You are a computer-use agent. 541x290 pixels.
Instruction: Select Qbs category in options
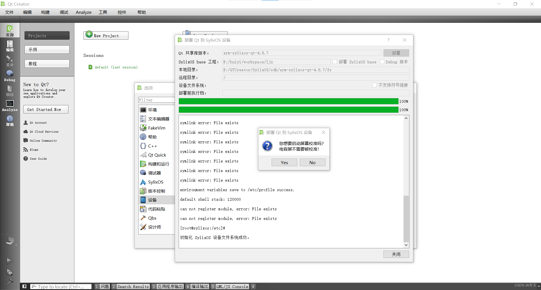click(157, 218)
